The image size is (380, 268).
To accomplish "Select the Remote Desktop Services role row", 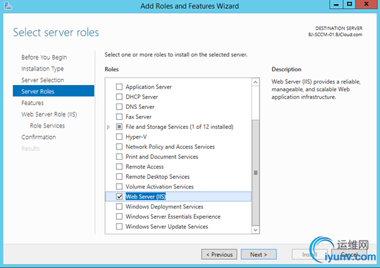I will [x=178, y=176].
